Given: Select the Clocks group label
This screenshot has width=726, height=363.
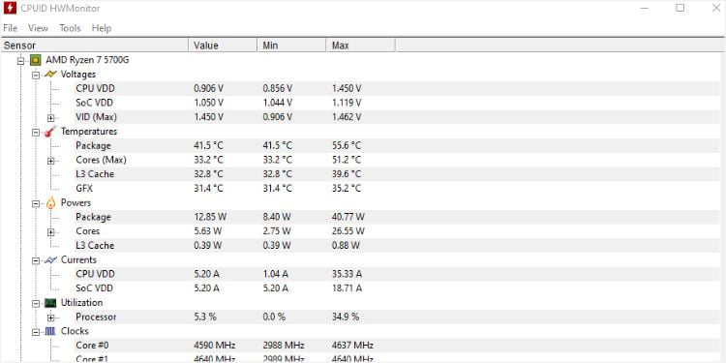Looking at the screenshot, I should [75, 331].
